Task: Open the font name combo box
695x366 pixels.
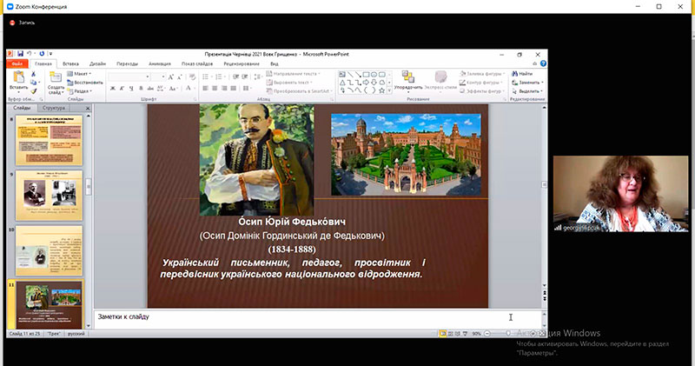Action: [129, 77]
